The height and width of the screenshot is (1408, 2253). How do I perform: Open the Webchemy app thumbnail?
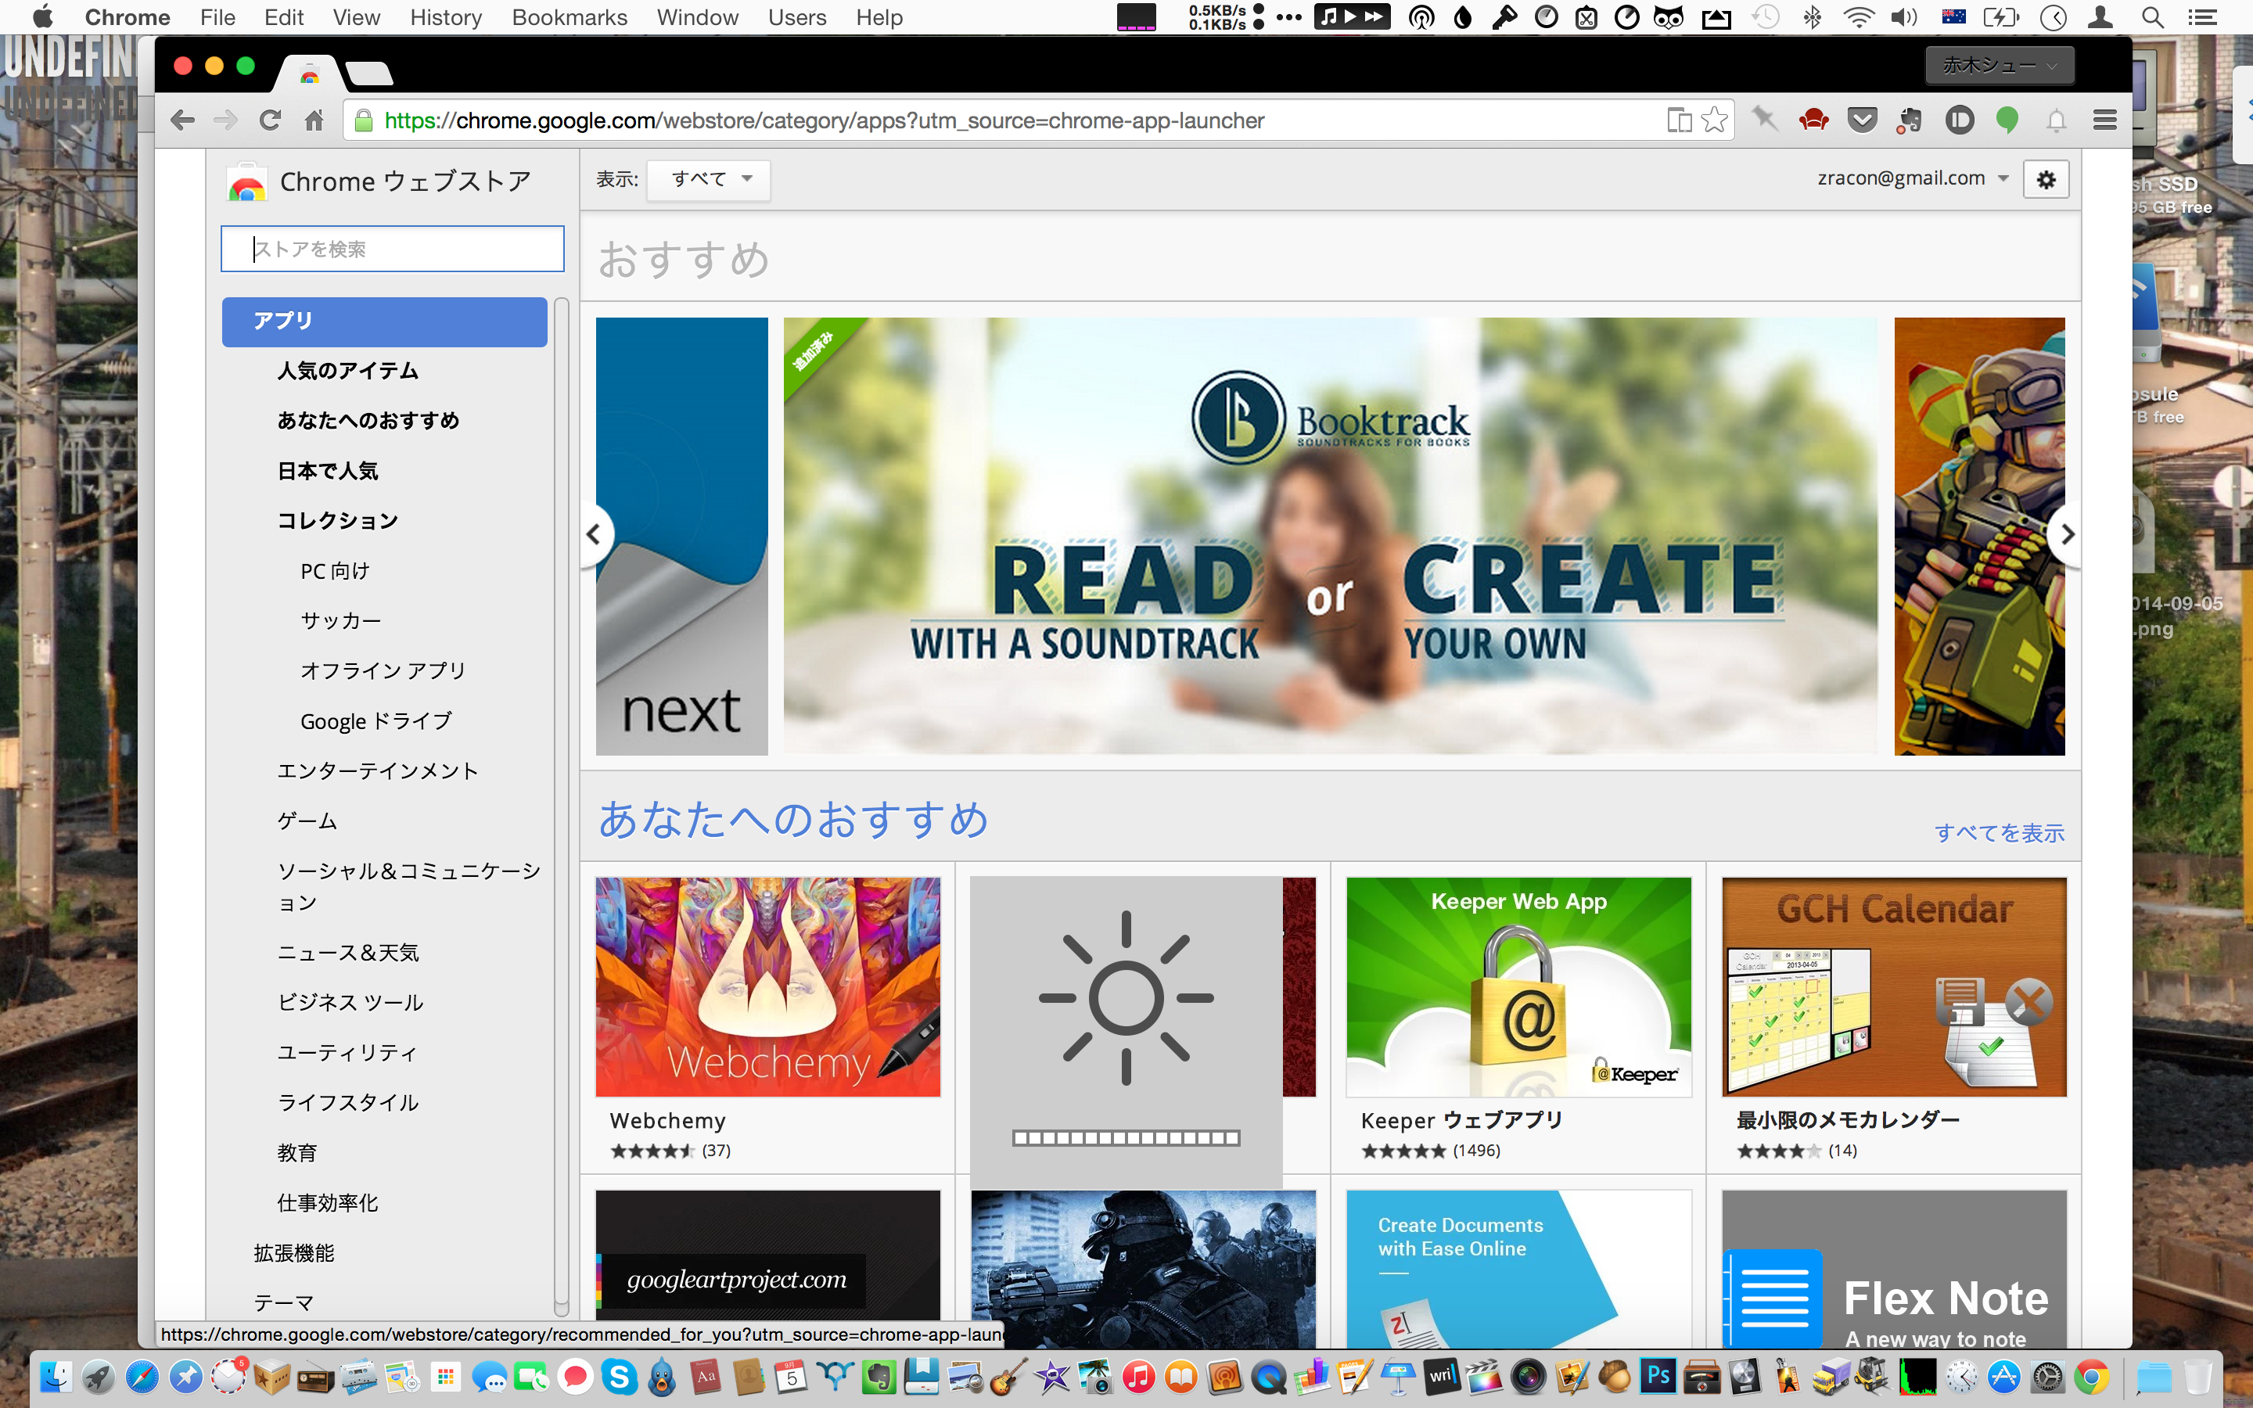[x=768, y=987]
